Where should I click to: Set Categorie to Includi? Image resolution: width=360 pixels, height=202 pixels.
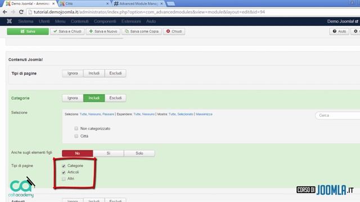coord(94,98)
